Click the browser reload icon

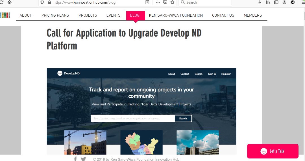coord(2,2)
